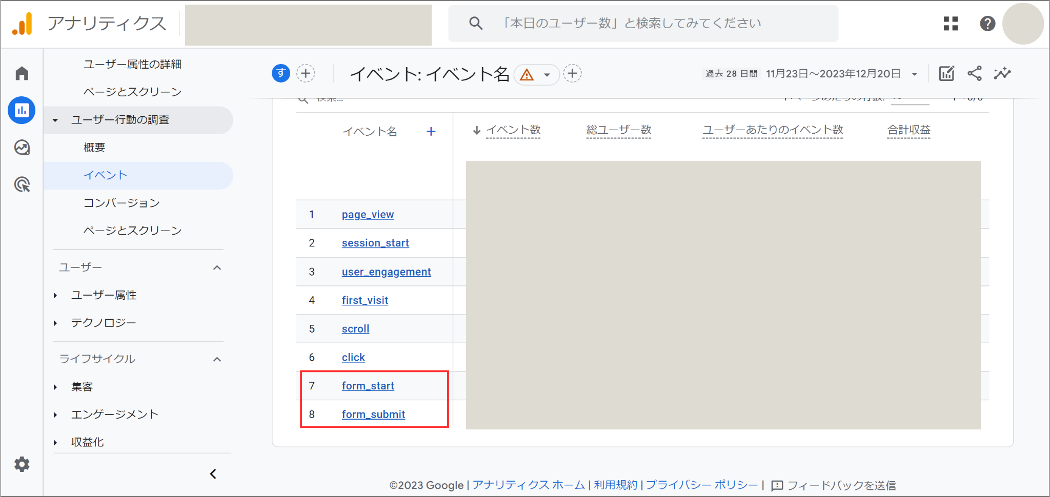Click the account avatar circle
1050x497 pixels.
tap(1023, 24)
